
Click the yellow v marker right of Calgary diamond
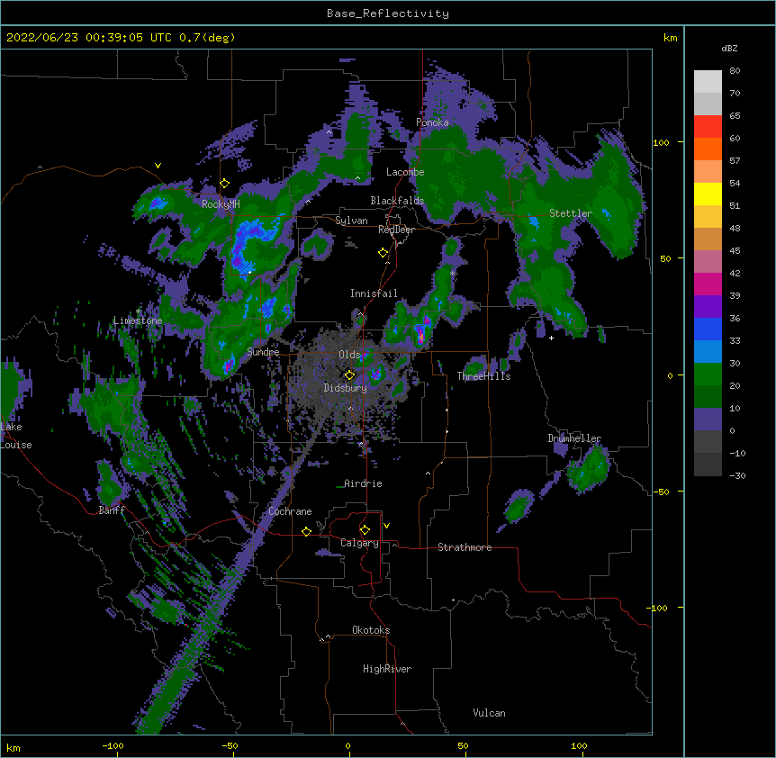click(x=386, y=526)
